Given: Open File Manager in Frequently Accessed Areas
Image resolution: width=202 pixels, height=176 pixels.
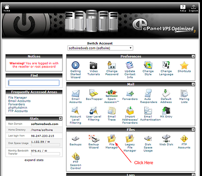Looking at the screenshot, I should [x=17, y=97].
